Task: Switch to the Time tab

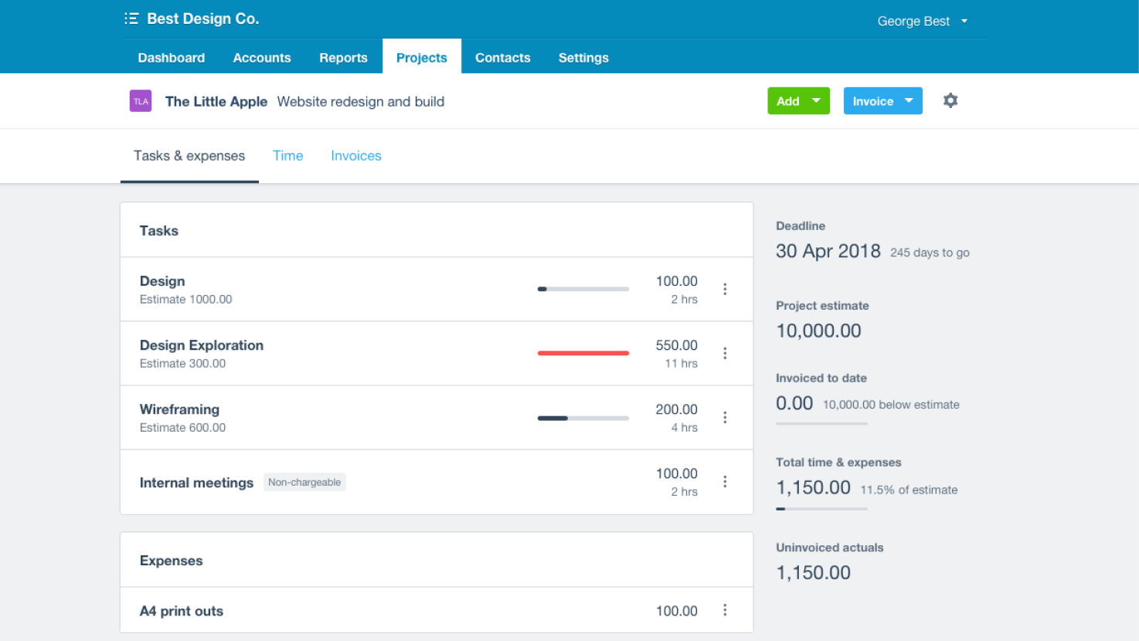Action: 287,155
